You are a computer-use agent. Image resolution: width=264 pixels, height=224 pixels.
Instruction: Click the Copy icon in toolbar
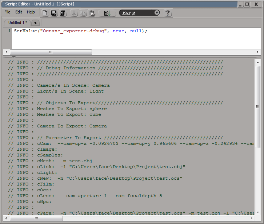coord(83,13)
